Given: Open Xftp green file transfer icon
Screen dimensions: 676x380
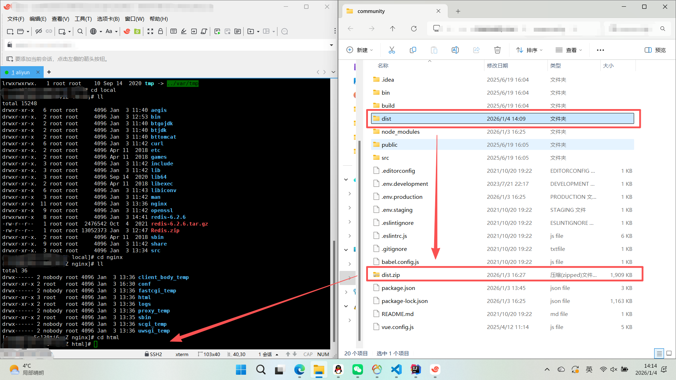Looking at the screenshot, I should (137, 32).
